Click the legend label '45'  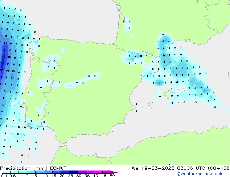coord(104,176)
